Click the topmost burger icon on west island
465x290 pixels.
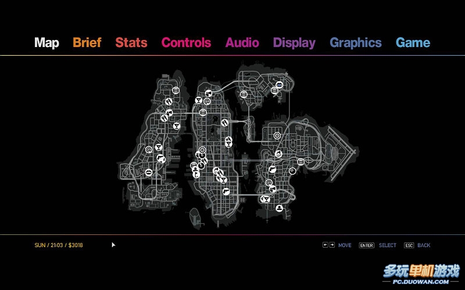(176, 90)
